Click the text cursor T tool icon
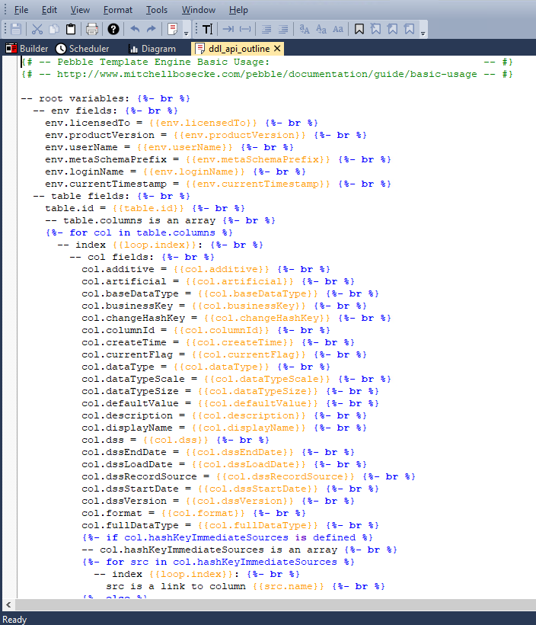This screenshot has height=625, width=536. (x=208, y=29)
